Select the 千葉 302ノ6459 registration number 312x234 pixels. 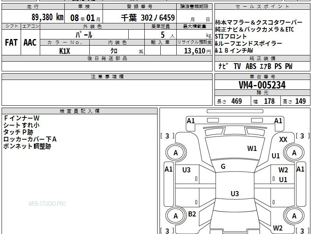[x=148, y=18]
